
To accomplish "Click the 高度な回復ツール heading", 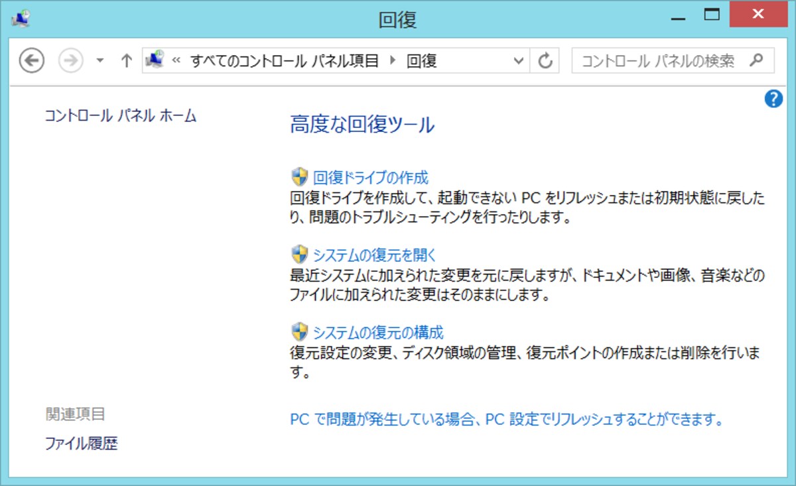I will click(362, 125).
